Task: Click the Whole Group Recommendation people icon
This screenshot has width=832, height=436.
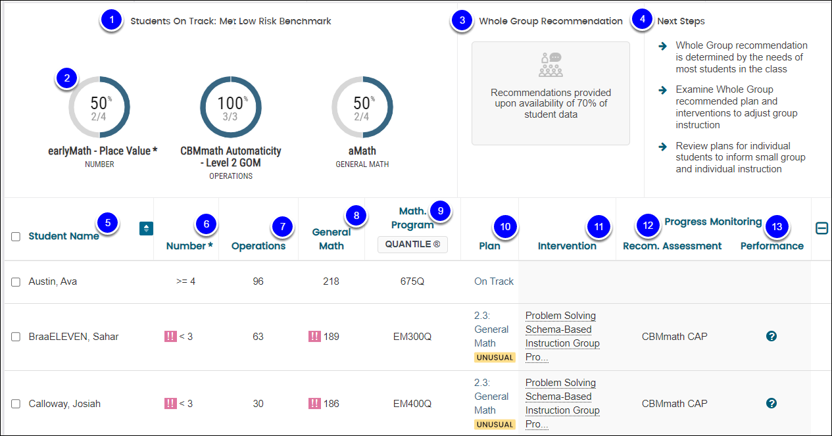Action: tap(551, 65)
